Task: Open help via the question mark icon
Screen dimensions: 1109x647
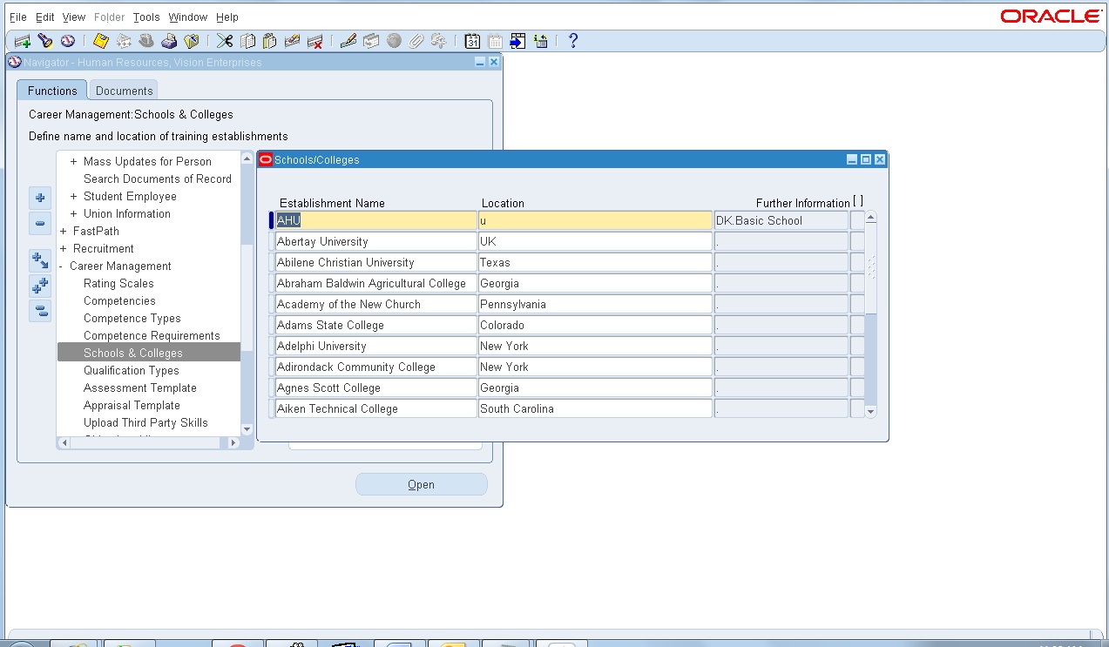Action: click(572, 40)
